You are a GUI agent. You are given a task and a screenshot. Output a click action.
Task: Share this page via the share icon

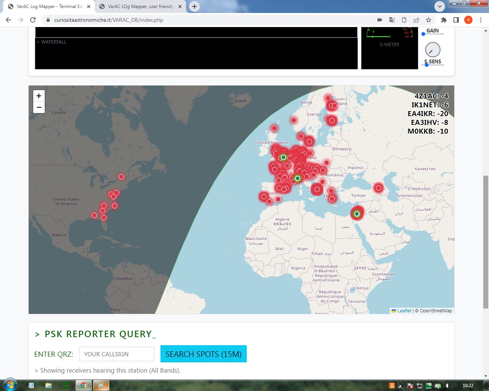tap(416, 20)
